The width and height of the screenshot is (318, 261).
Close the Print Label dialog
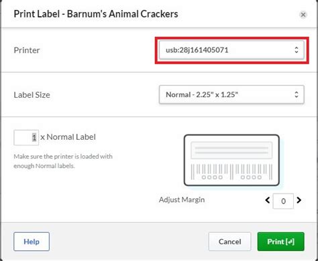[x=303, y=15]
